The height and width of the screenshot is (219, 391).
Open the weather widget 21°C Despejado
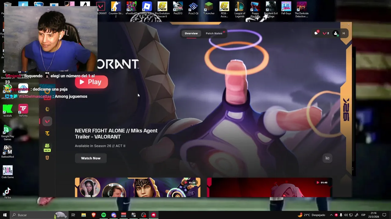[x=312, y=215]
